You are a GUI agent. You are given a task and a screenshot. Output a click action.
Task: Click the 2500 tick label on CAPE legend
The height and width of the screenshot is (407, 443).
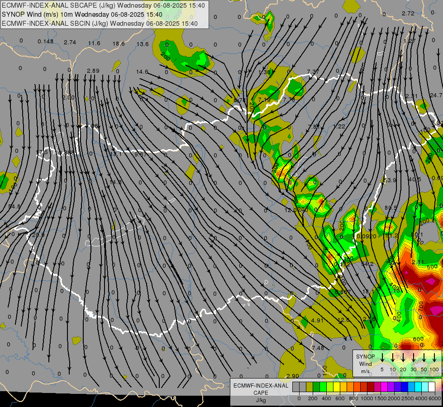[x=408, y=398]
